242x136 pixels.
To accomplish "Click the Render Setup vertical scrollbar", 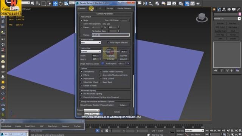I will coord(133,91).
